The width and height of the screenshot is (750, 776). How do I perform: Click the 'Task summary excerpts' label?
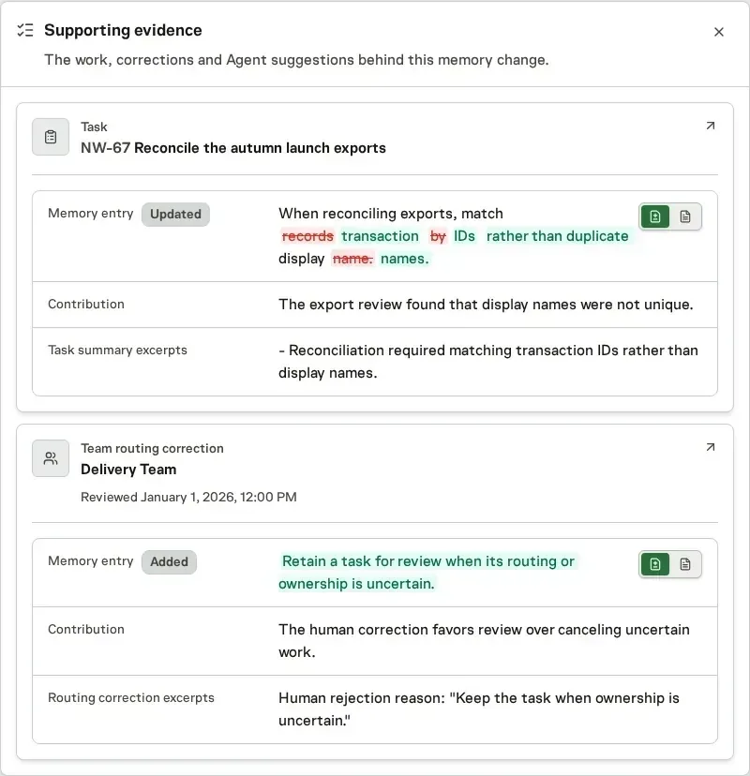click(x=117, y=351)
